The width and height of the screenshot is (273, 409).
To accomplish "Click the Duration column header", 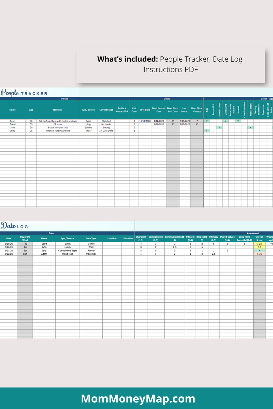I will [x=128, y=238].
